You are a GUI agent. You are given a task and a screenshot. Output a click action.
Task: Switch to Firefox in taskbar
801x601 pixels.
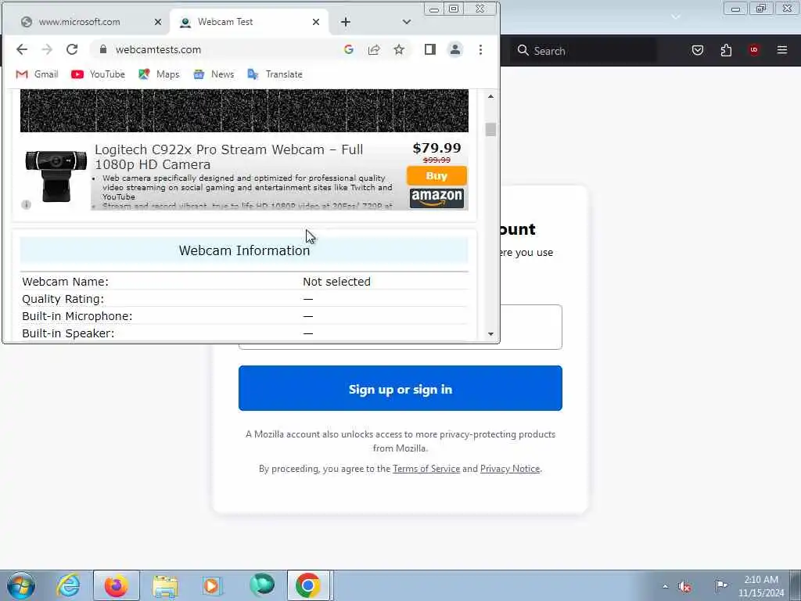[x=116, y=585]
